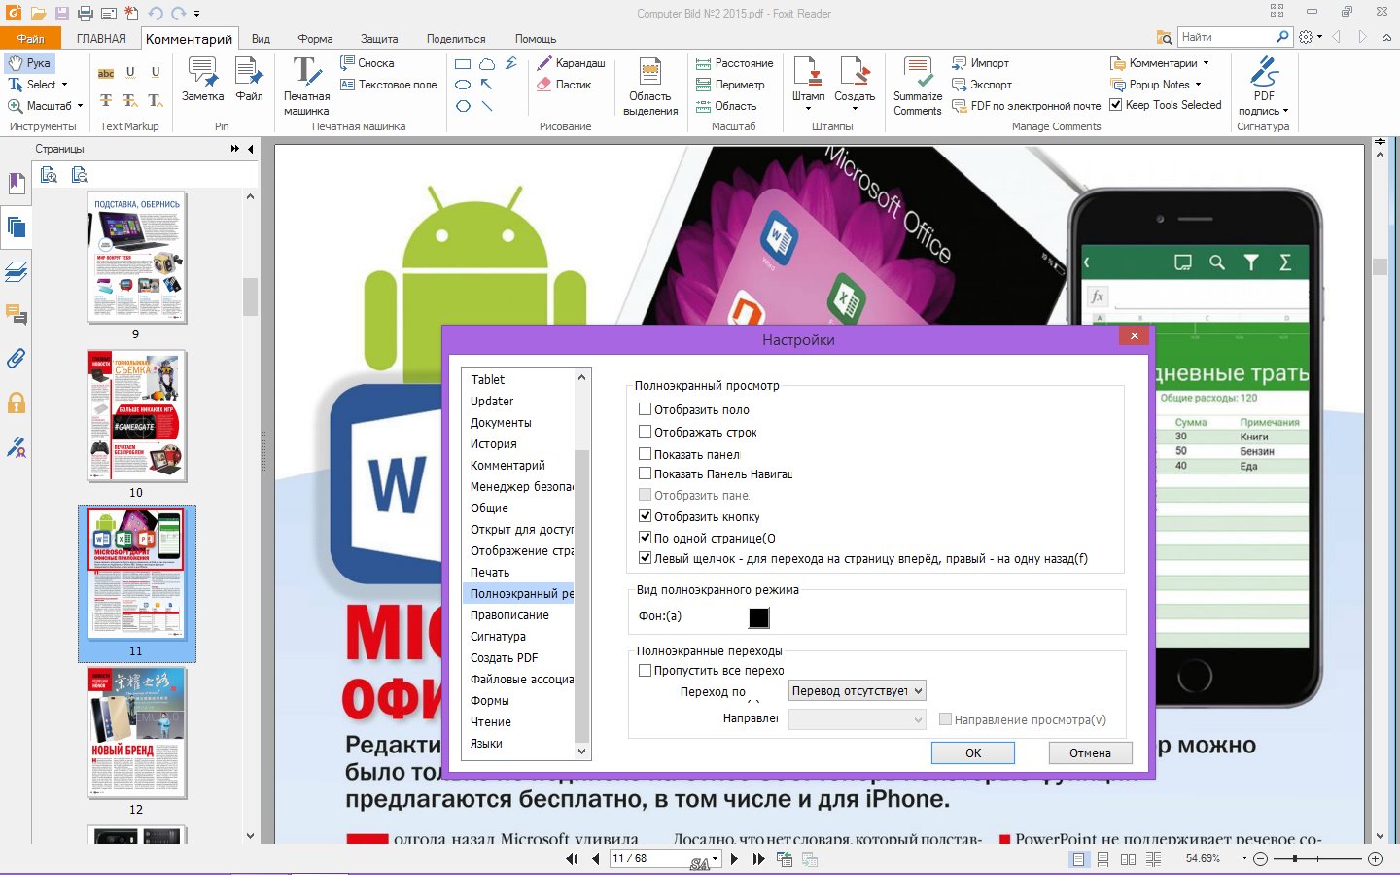Switch to Вид ribbon tab

pos(261,39)
